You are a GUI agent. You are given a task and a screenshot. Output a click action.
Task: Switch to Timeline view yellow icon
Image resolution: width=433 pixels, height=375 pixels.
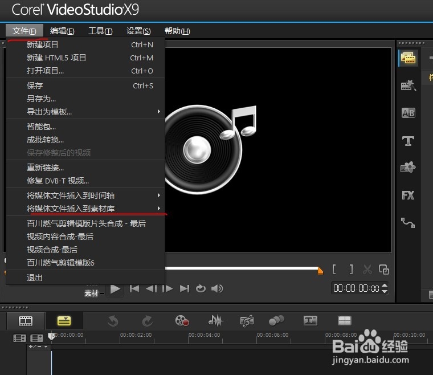coord(64,321)
